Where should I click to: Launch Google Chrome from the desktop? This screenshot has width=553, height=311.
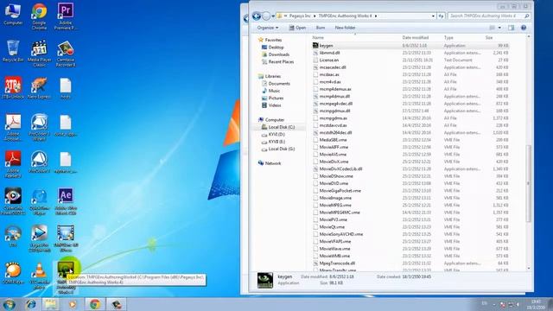coord(39,16)
